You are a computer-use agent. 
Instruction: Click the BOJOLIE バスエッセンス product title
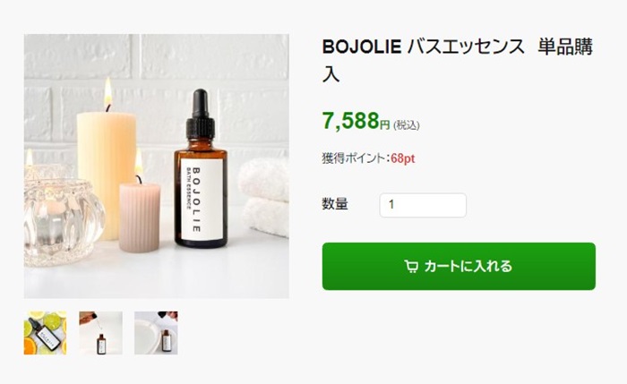(458, 60)
